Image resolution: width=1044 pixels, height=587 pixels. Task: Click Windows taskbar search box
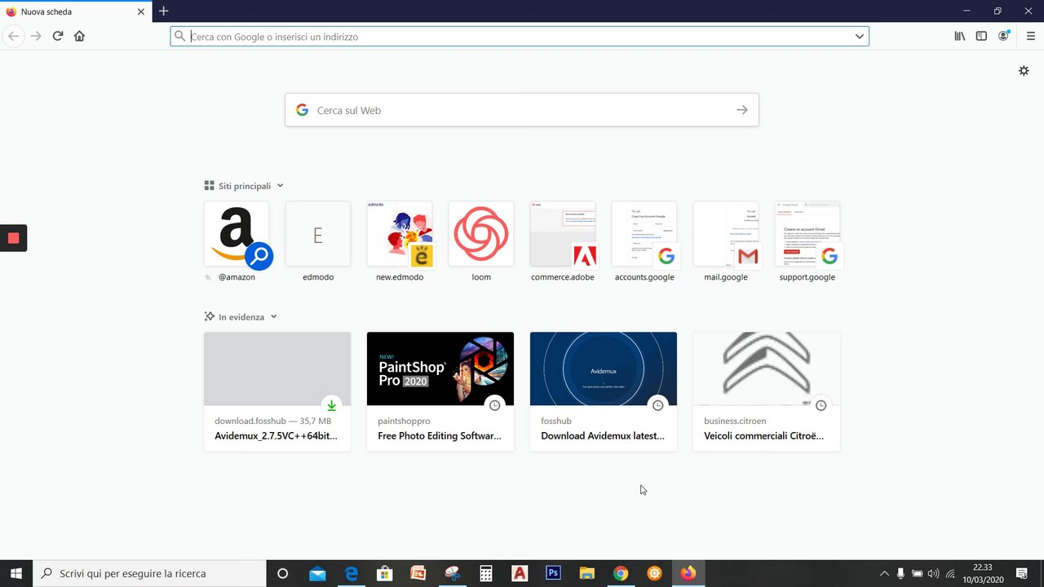coord(149,573)
